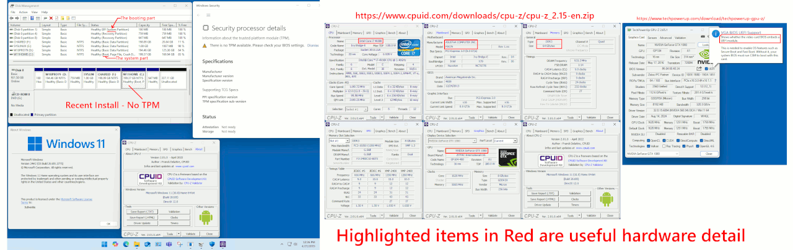Select 337.11 GB Unallocated block on Disk 0
793x250 pixels.
173,79
